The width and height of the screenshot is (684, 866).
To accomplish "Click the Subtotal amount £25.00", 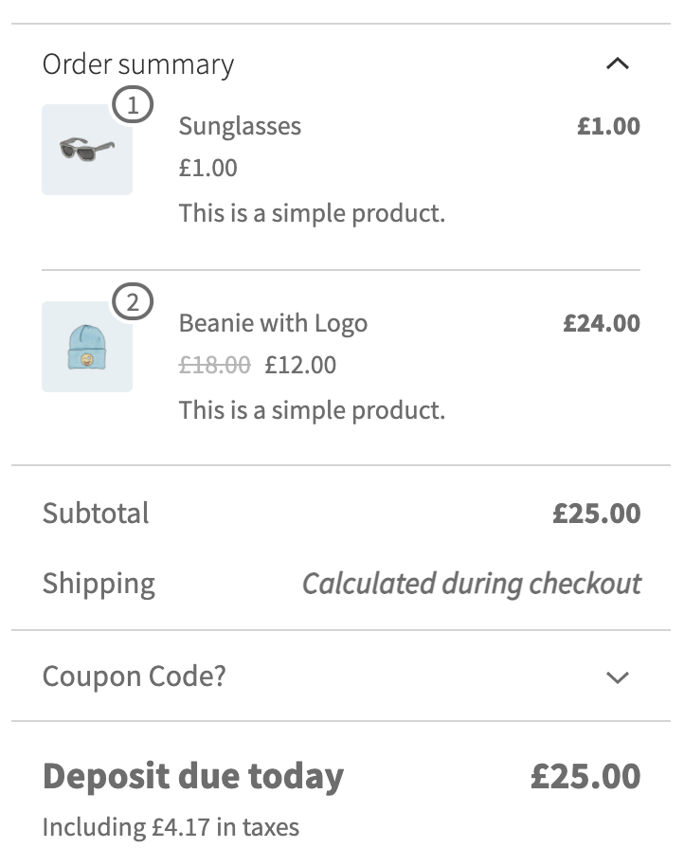I will pos(597,514).
